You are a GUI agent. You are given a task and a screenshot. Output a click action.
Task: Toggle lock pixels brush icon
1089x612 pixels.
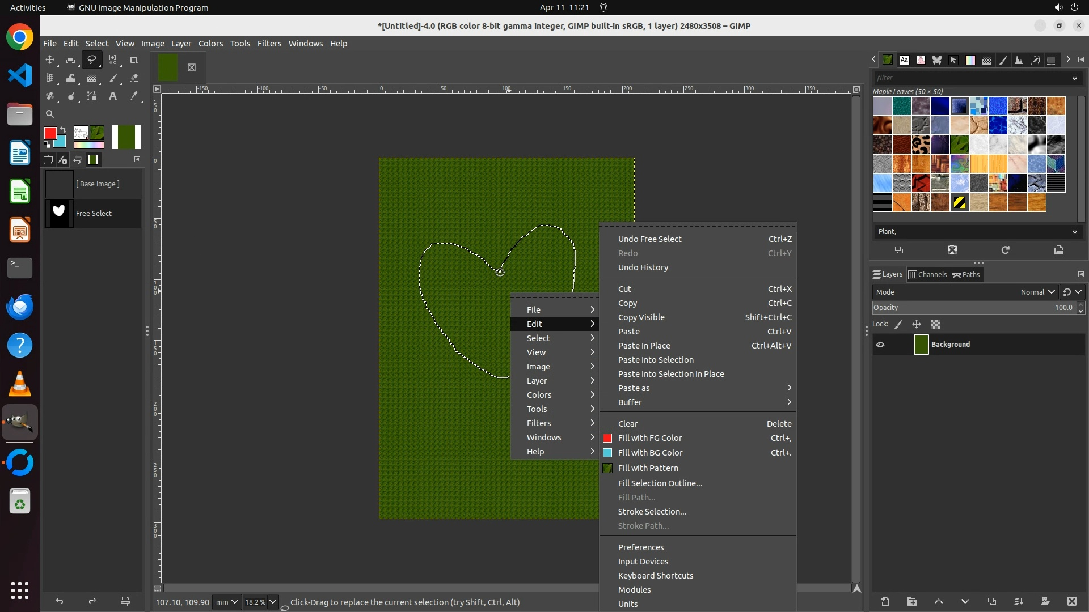click(x=898, y=325)
